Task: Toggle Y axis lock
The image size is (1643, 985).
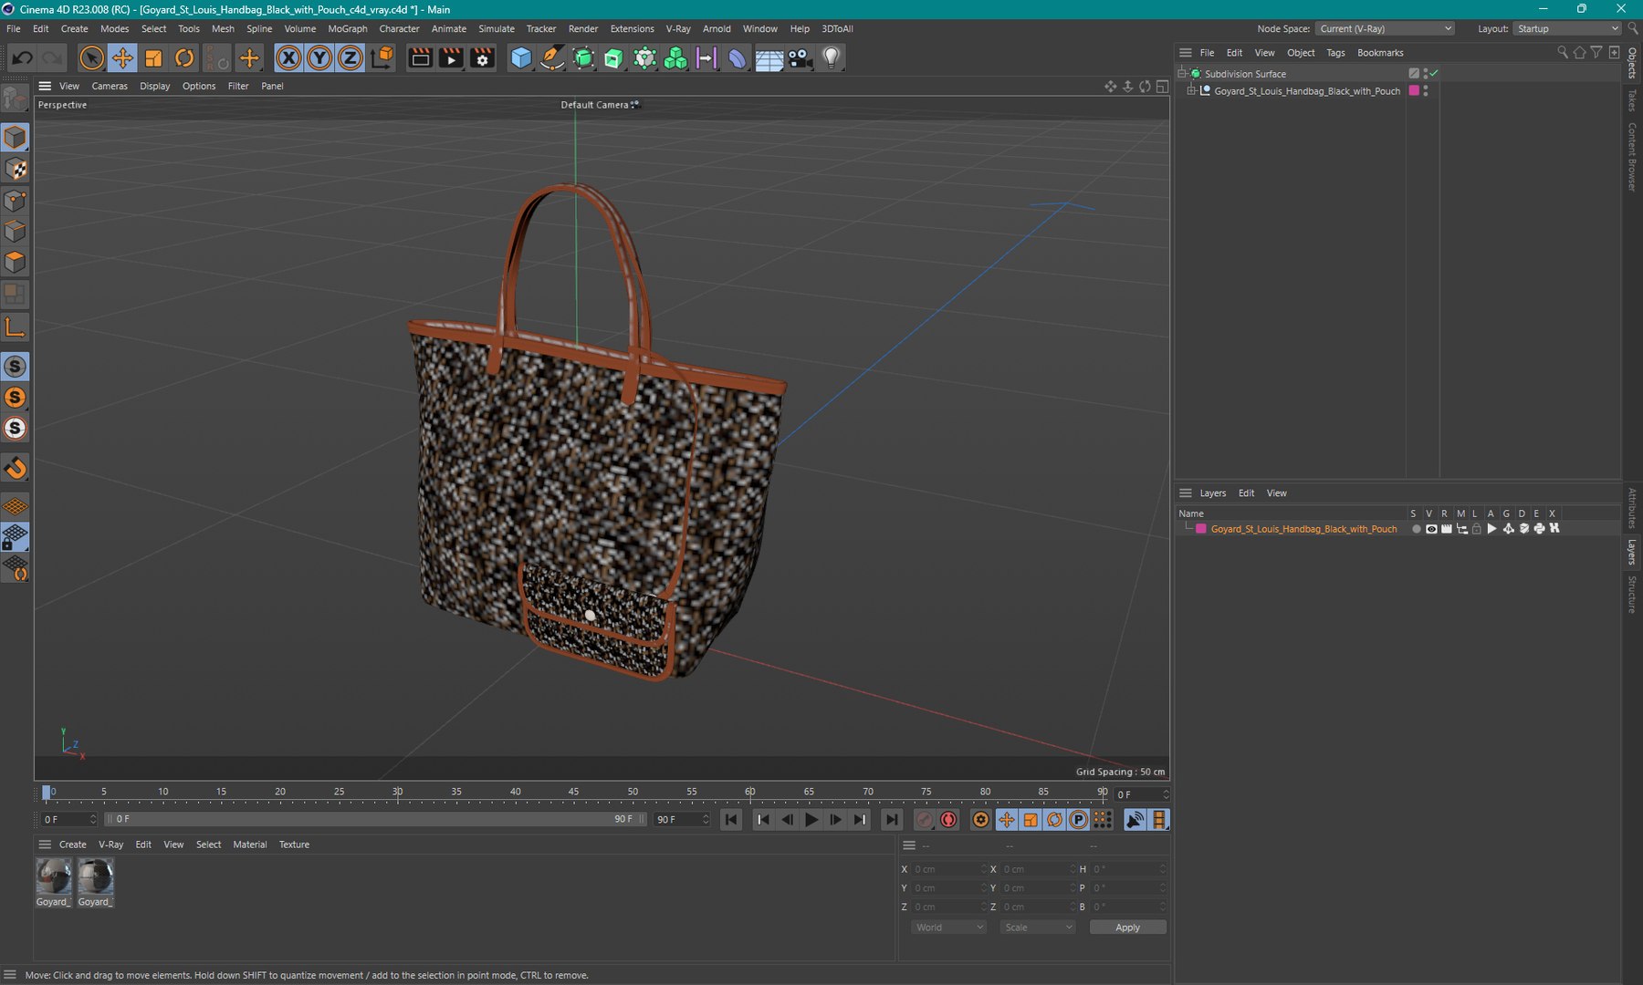Action: click(319, 58)
